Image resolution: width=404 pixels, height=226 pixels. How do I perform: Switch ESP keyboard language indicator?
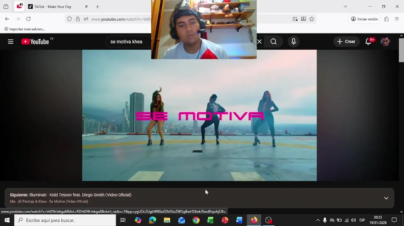[x=362, y=220]
